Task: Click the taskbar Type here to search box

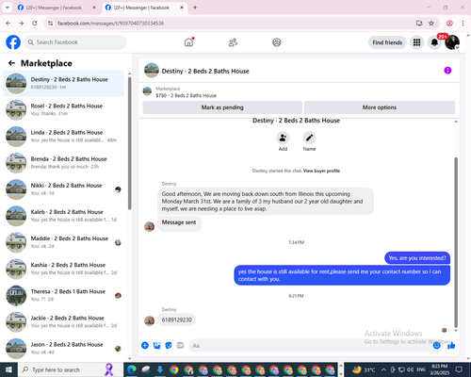Action: pos(71,369)
